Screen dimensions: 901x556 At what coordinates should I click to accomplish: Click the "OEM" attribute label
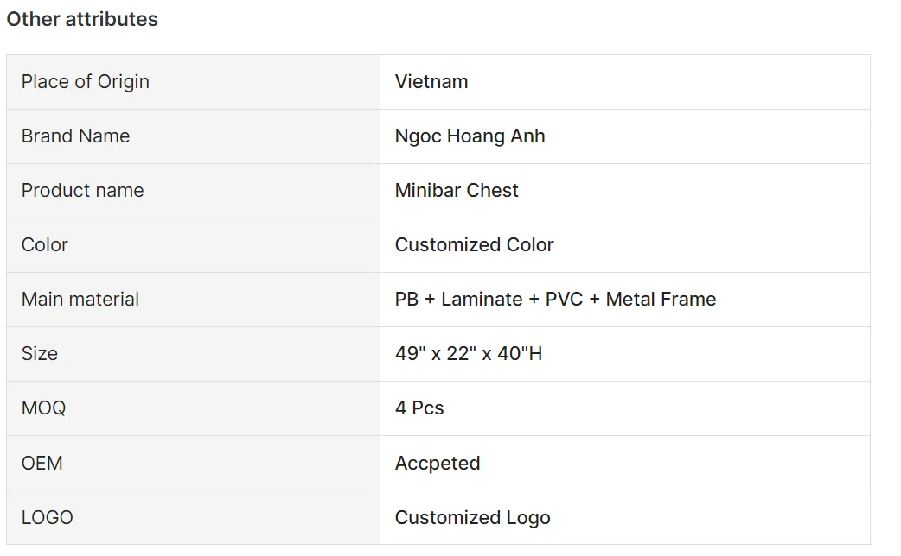click(42, 464)
